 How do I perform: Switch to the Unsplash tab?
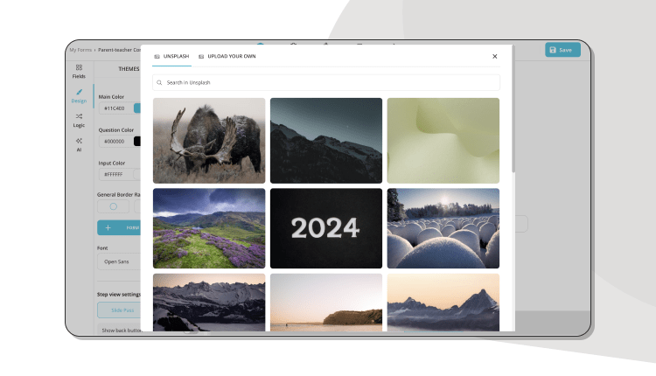(x=171, y=56)
